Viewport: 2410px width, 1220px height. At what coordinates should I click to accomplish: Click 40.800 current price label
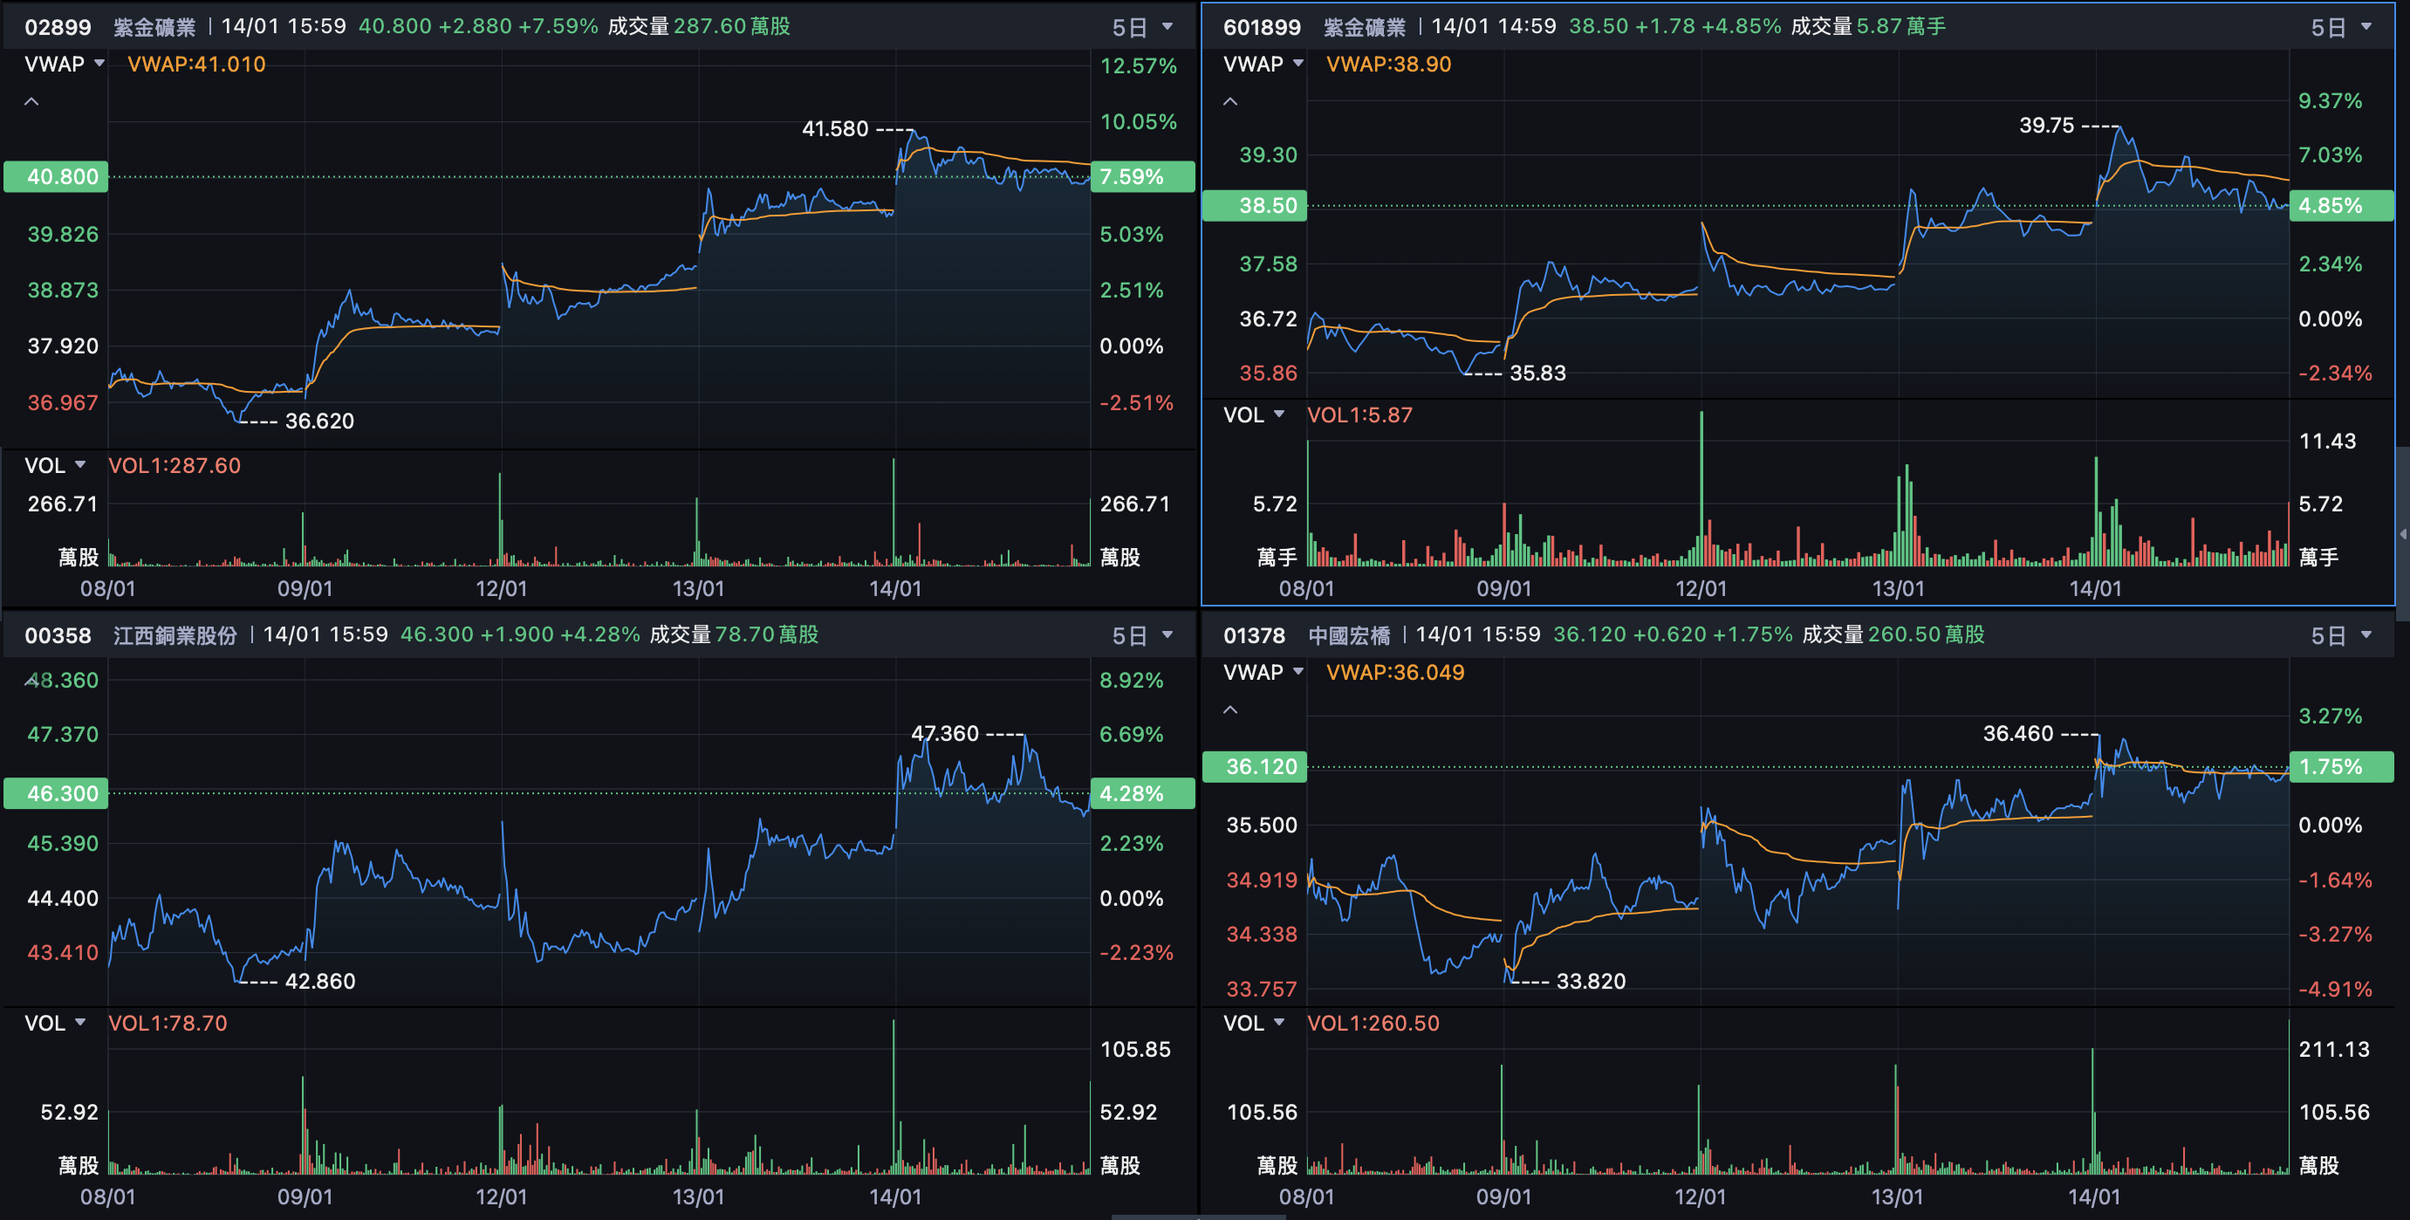(x=56, y=177)
